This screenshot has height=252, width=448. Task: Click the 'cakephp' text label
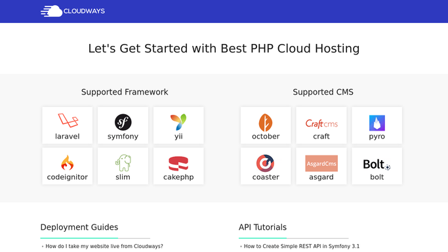click(x=178, y=177)
